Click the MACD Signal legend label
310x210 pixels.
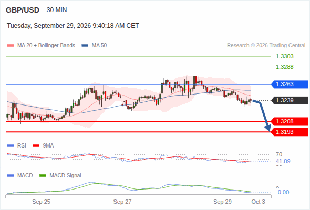(66, 175)
